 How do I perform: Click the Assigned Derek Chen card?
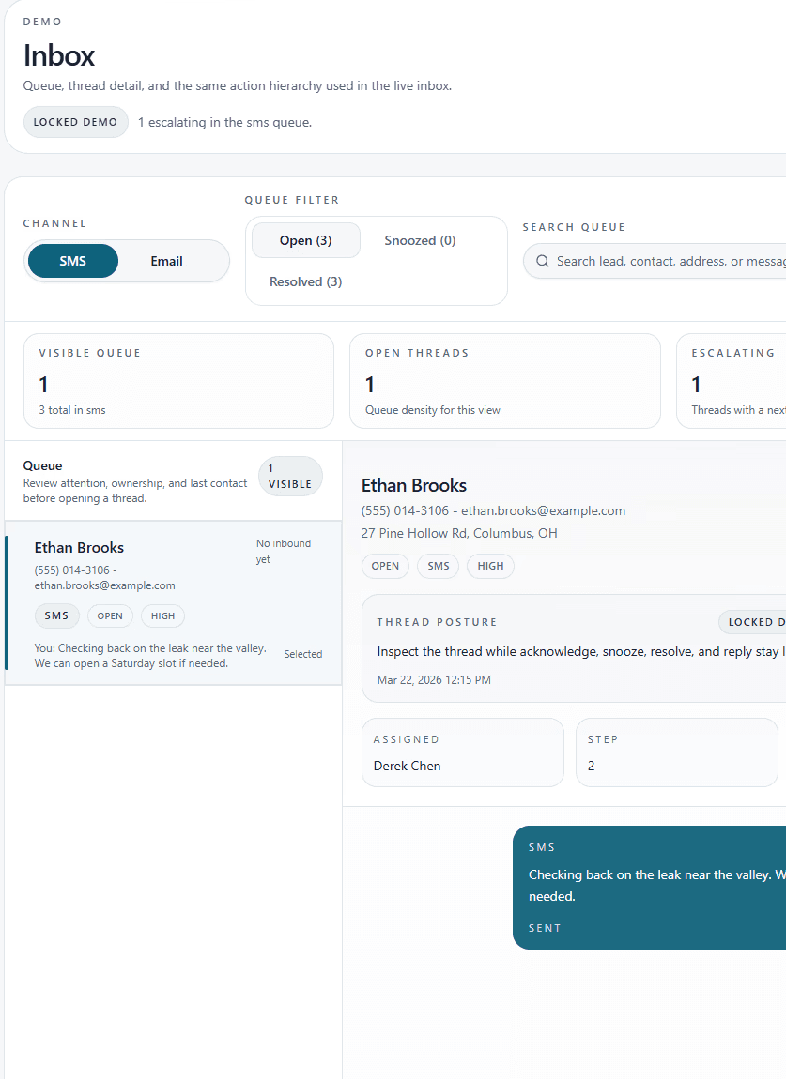click(x=462, y=752)
